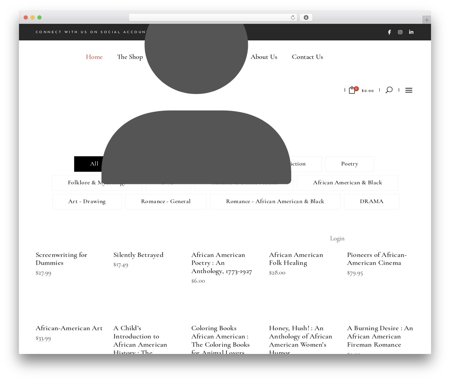This screenshot has height=381, width=450.
Task: Open the Contact Us page
Action: click(307, 57)
